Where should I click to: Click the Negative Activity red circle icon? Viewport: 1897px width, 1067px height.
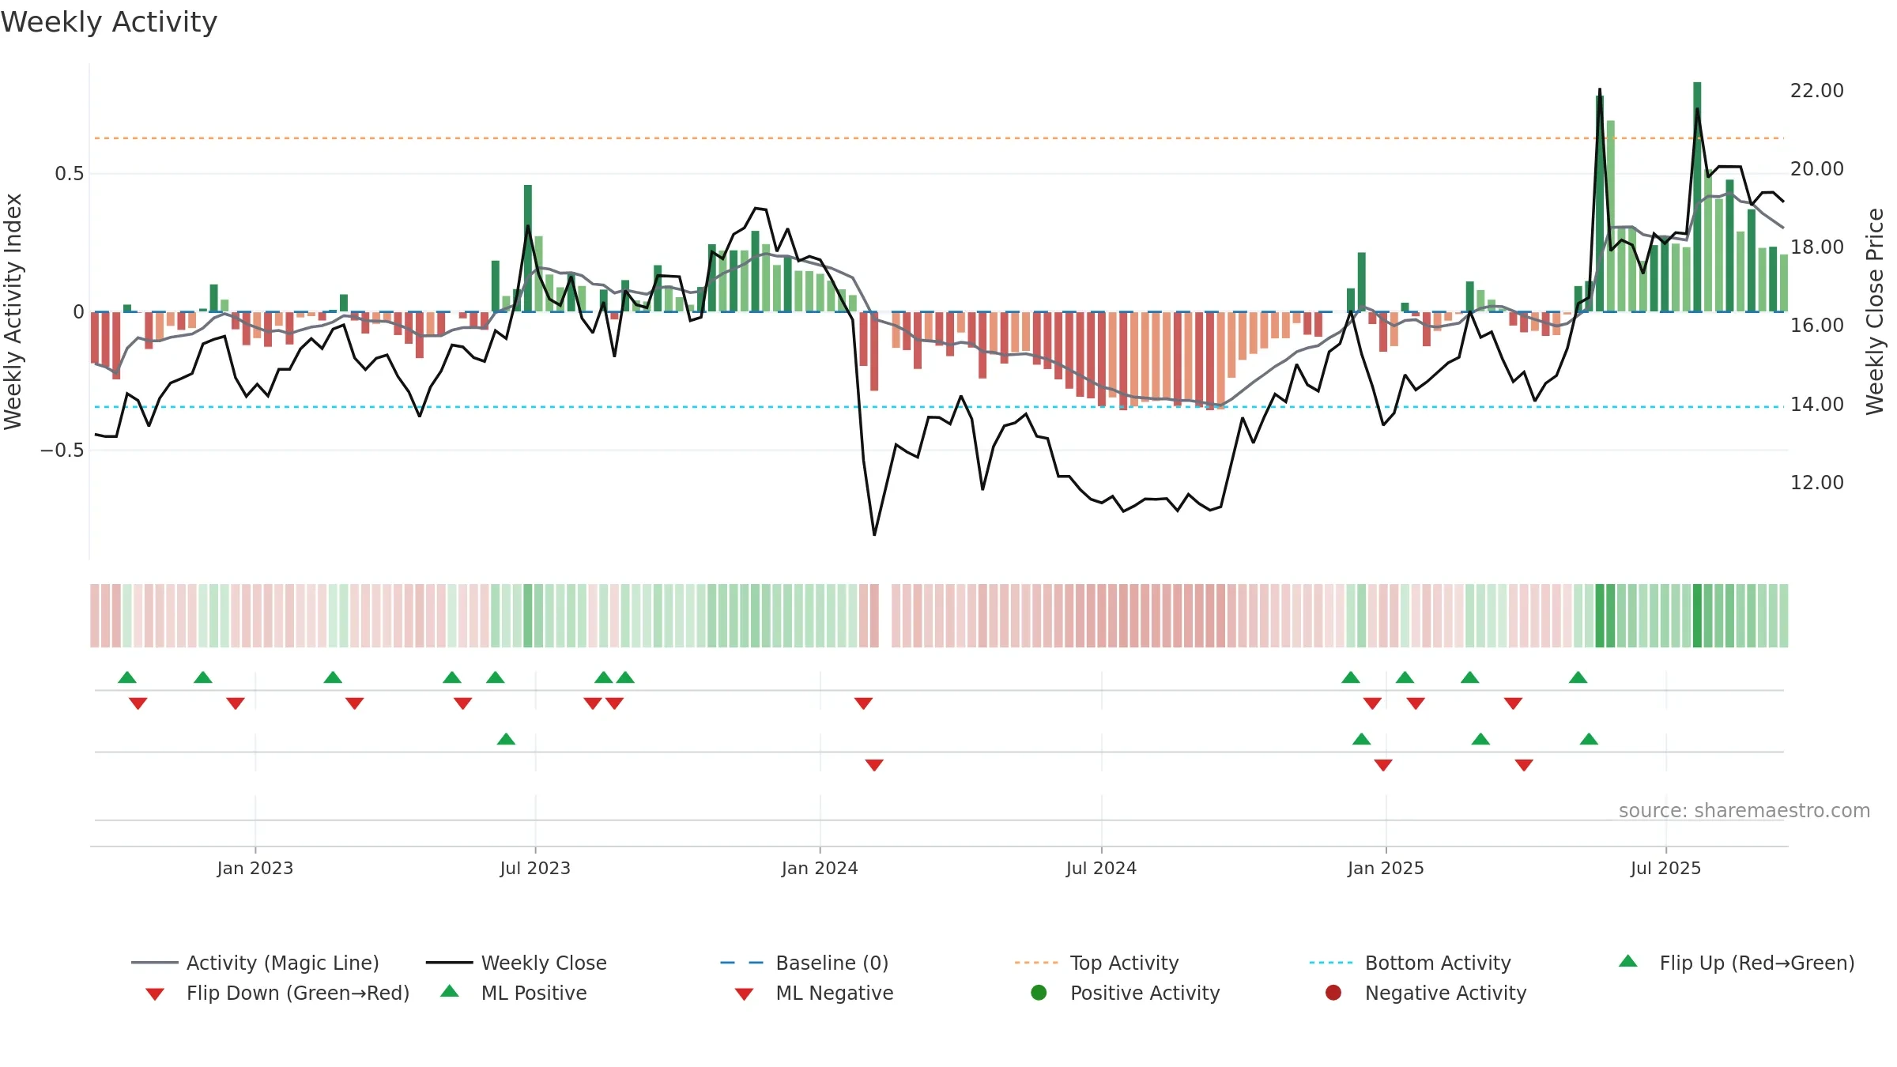(1333, 992)
